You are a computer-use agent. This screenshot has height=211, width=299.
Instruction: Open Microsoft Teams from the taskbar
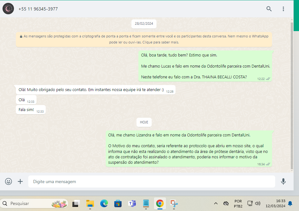coord(132,204)
